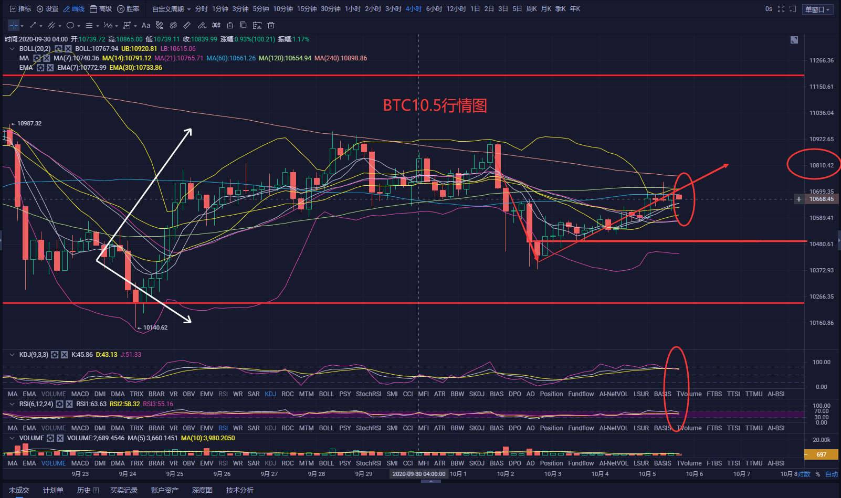
Task: Remove the RSI indicator with its X
Action: (69, 404)
